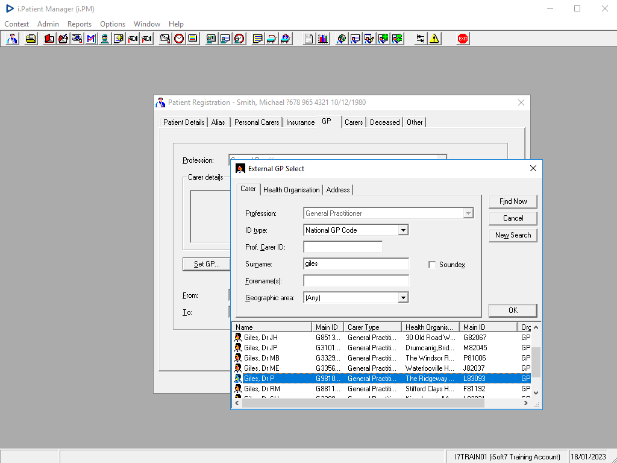
Task: Click the person with green globe icon
Action: [383, 39]
